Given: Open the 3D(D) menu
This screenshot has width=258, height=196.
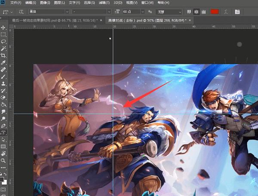Looking at the screenshot, I should click(118, 3).
